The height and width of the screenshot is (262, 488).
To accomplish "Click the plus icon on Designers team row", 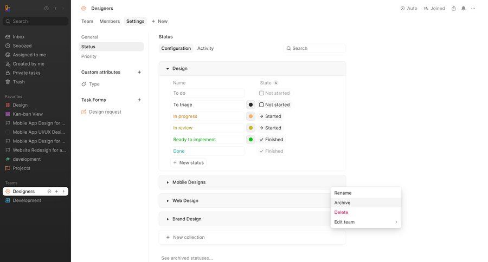I will pyautogui.click(x=56, y=192).
